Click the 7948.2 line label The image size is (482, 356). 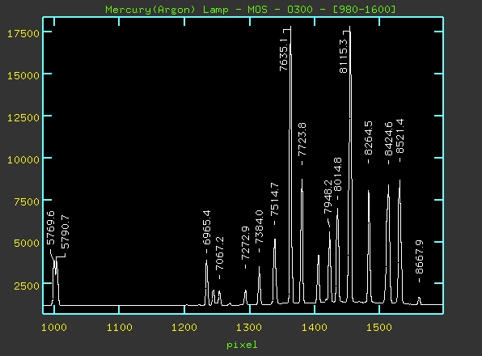click(x=328, y=197)
